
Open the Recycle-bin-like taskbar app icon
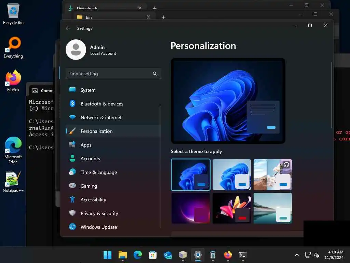click(x=213, y=255)
